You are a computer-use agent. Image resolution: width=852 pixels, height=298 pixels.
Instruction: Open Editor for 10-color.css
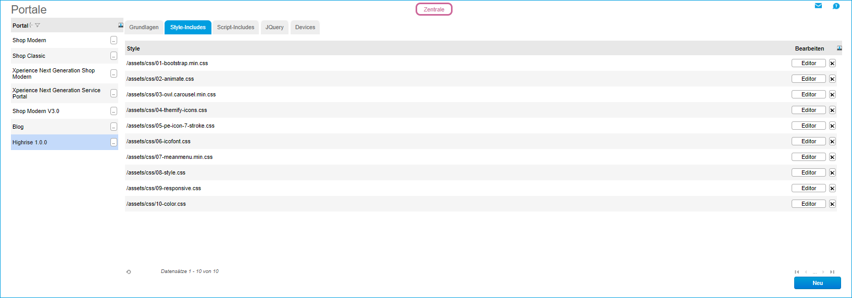coord(809,204)
